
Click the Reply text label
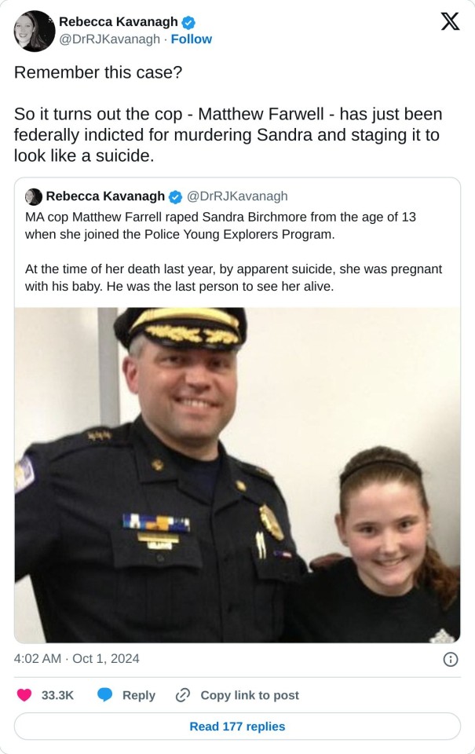click(139, 695)
